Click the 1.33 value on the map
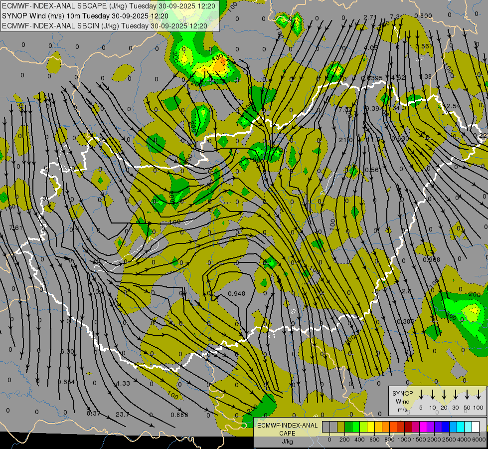The image size is (488, 449). point(123,383)
